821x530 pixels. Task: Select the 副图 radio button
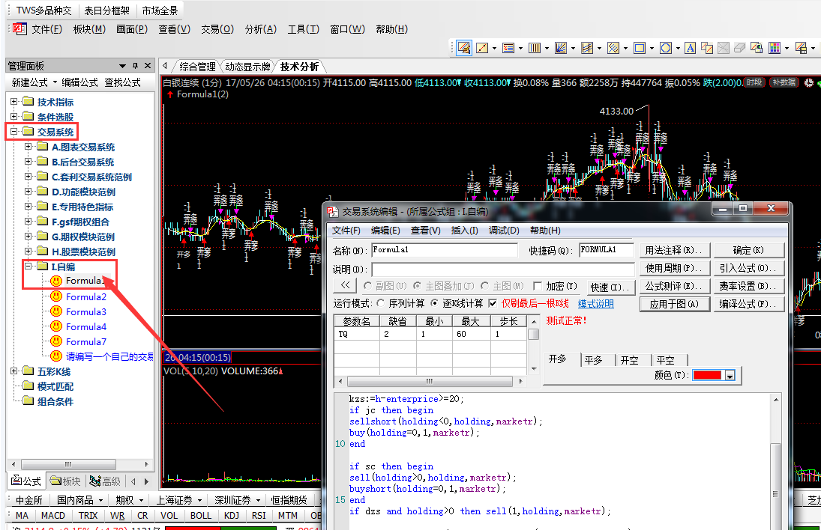pyautogui.click(x=367, y=286)
